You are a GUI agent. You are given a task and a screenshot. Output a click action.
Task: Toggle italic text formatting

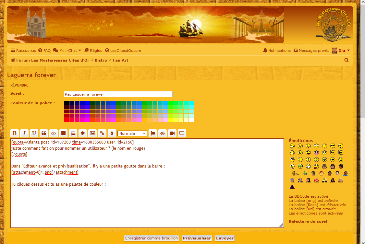pyautogui.click(x=24, y=133)
